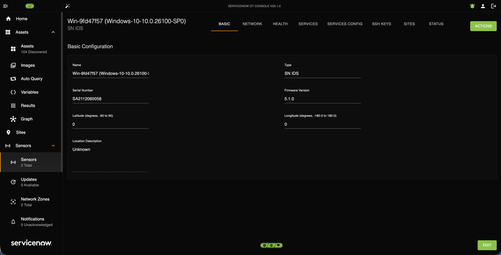501x255 pixels.
Task: Open Graph in the sidebar
Action: click(30, 119)
